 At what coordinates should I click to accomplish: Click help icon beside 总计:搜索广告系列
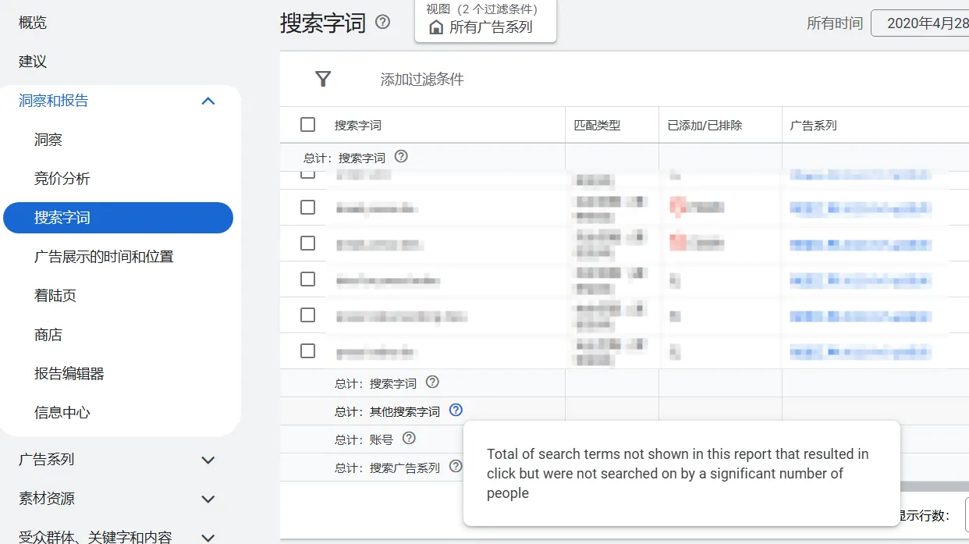456,466
